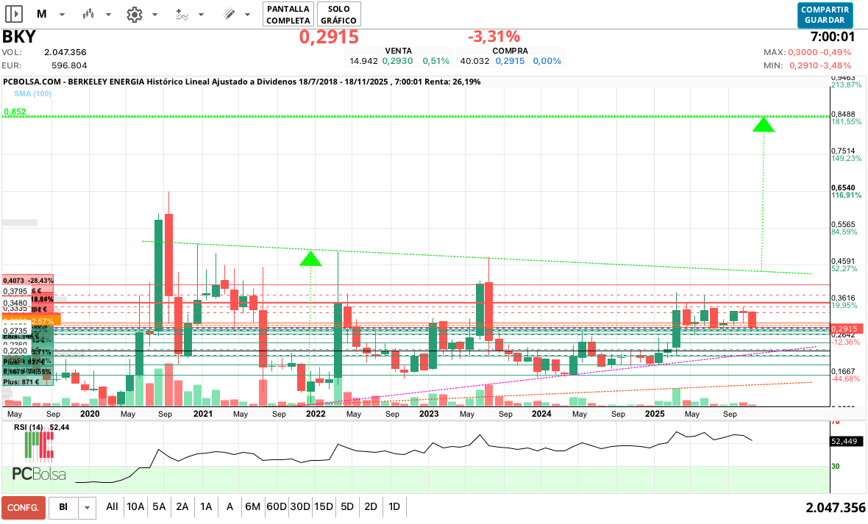The height and width of the screenshot is (524, 868).
Task: Select the 2A time range
Action: click(x=182, y=506)
